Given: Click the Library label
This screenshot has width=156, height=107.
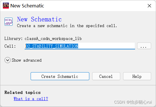Looking at the screenshot, I should (13, 39).
